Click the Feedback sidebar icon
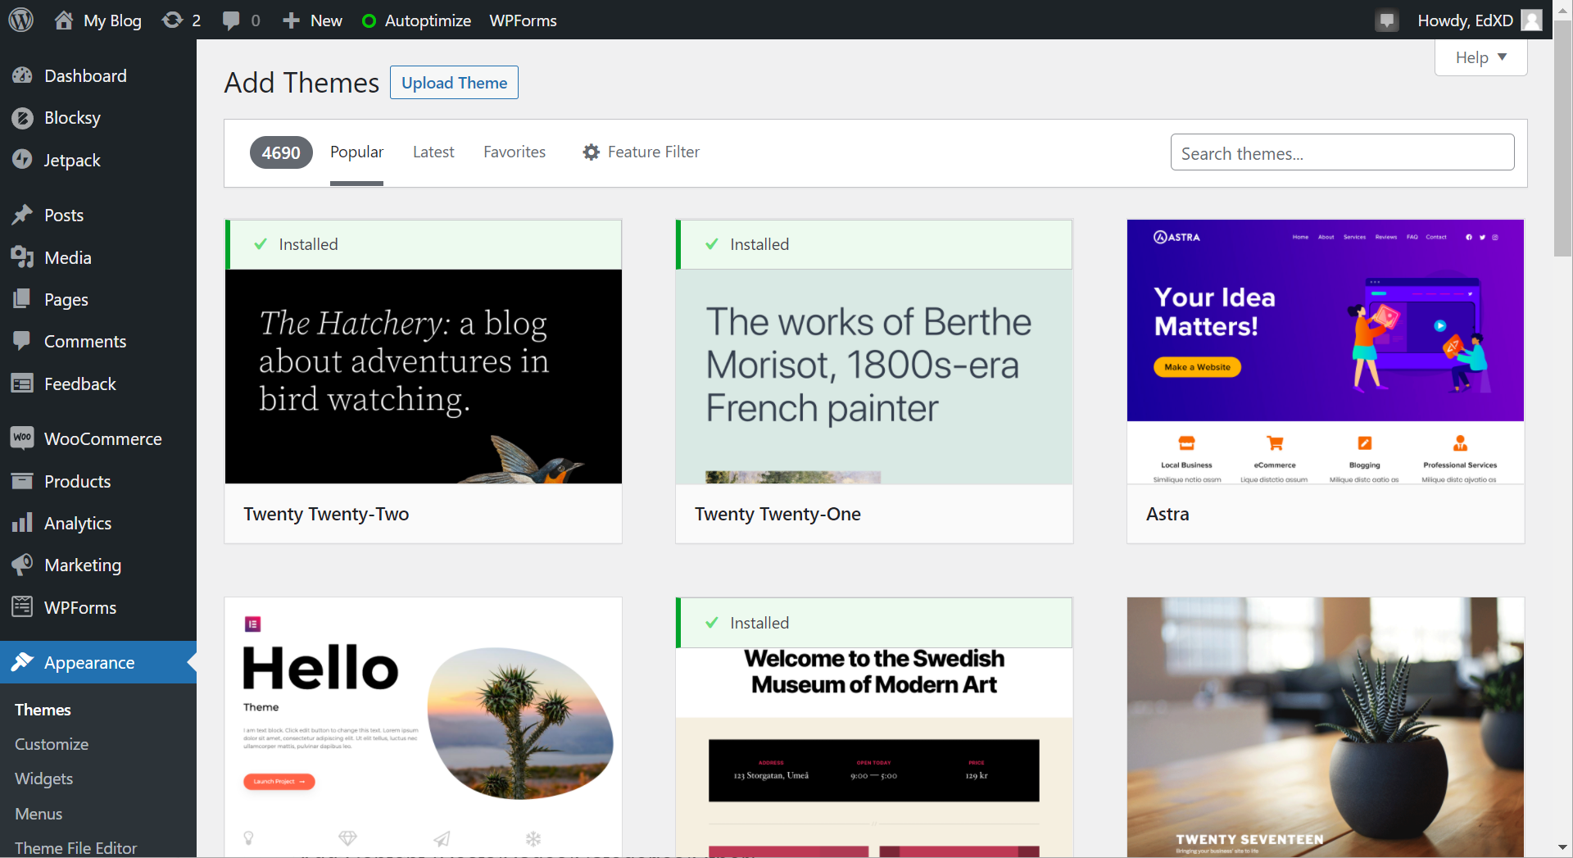The height and width of the screenshot is (858, 1573). [22, 384]
